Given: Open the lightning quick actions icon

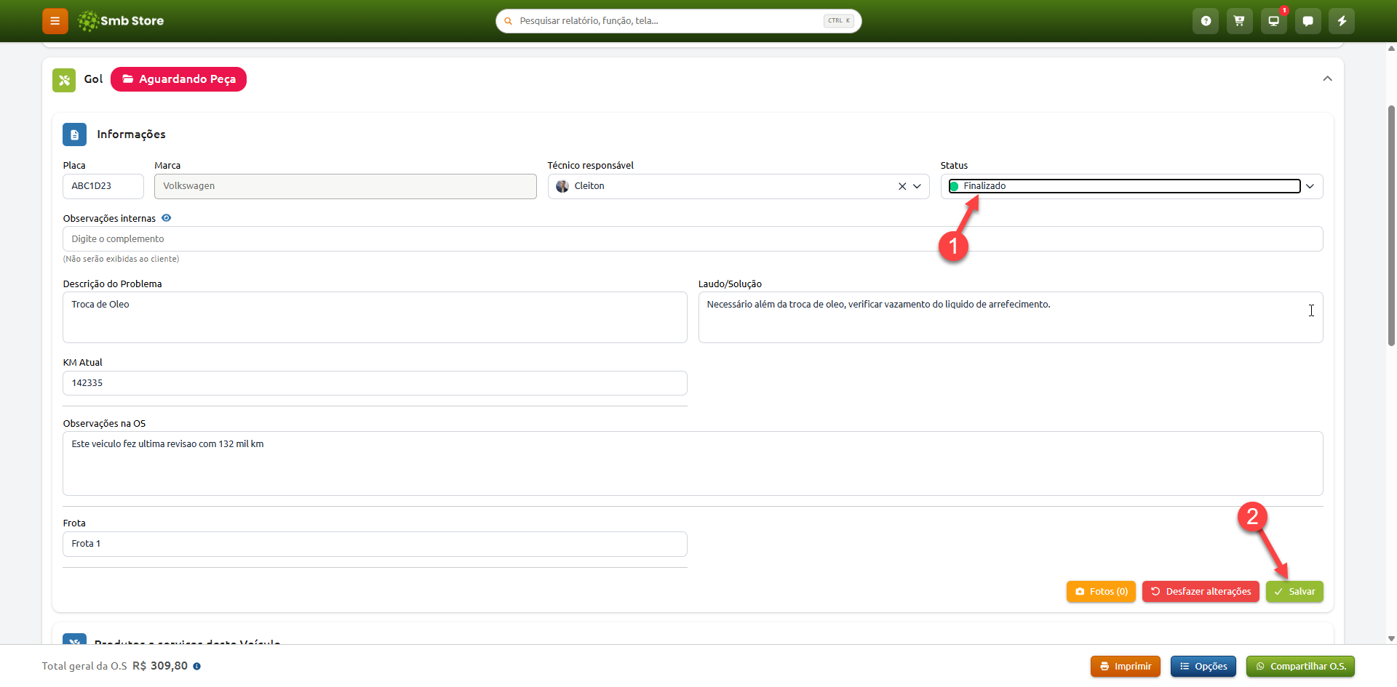Looking at the screenshot, I should tap(1342, 21).
